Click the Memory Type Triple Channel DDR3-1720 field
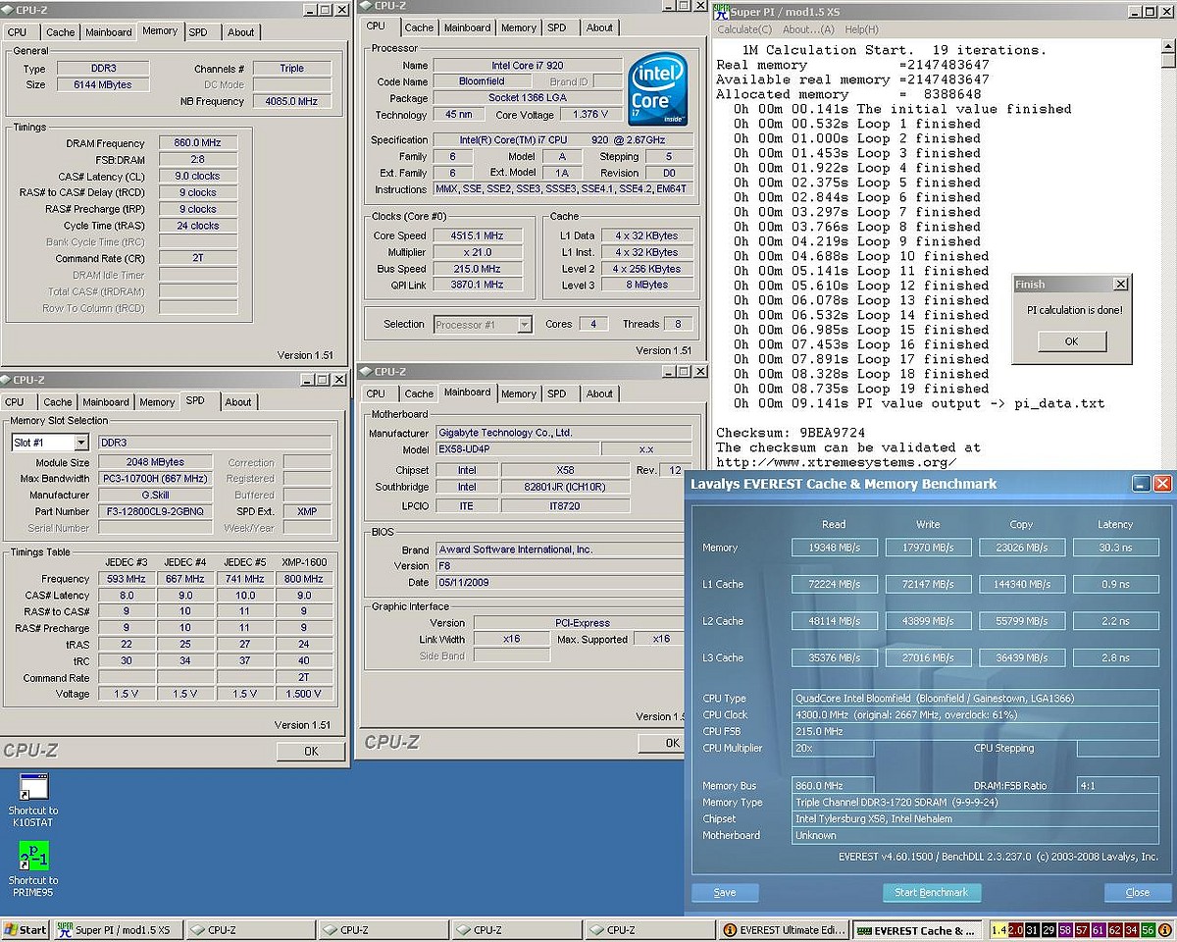Viewport: 1177px width, 942px height. [975, 802]
